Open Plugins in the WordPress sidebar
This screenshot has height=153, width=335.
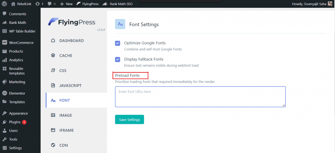[15, 122]
